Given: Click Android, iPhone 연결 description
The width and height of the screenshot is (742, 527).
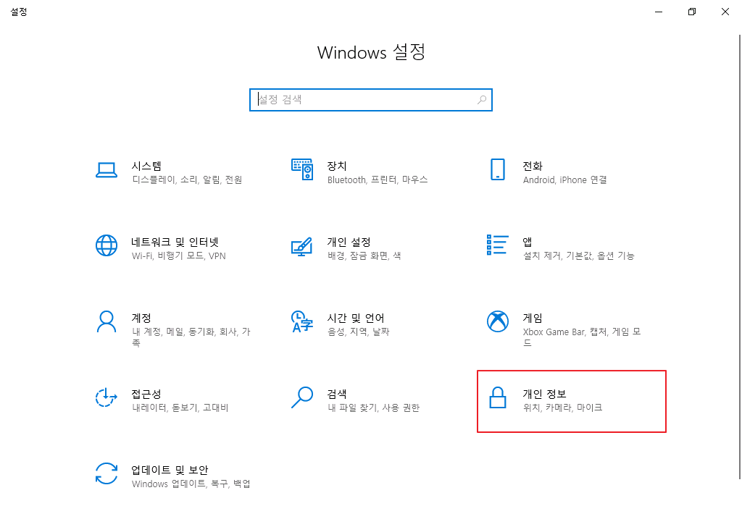Looking at the screenshot, I should pyautogui.click(x=565, y=180).
